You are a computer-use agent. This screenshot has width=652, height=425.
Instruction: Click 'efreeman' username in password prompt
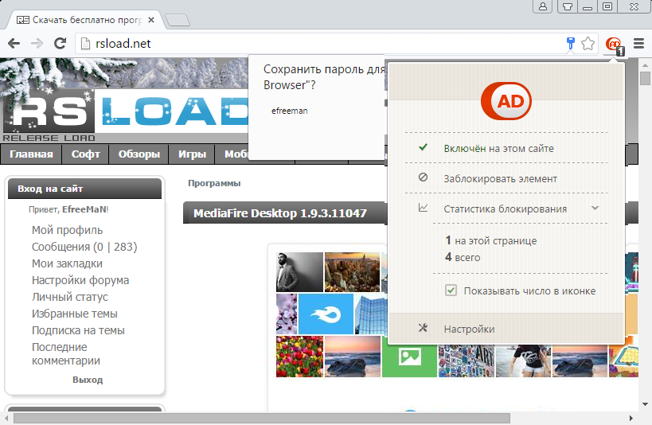pyautogui.click(x=290, y=111)
